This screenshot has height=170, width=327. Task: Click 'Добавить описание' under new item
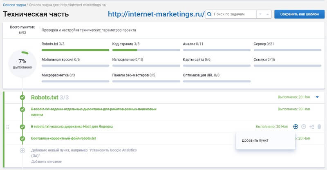(46, 162)
